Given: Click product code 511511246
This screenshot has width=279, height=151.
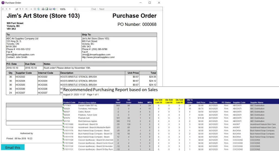Looking at the screenshot, I should 68,143.
